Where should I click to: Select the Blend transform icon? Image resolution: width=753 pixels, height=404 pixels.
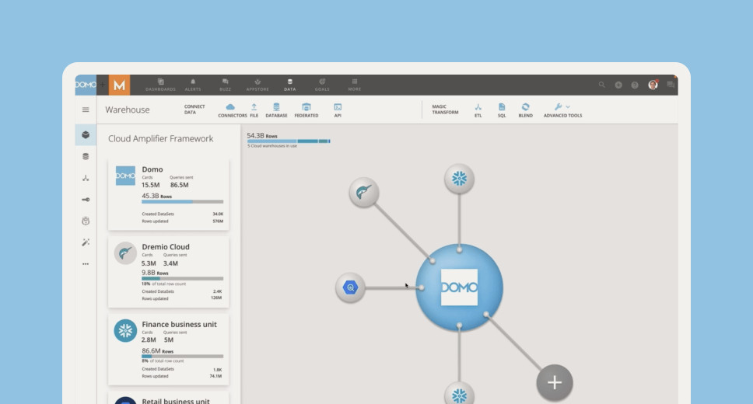click(526, 107)
